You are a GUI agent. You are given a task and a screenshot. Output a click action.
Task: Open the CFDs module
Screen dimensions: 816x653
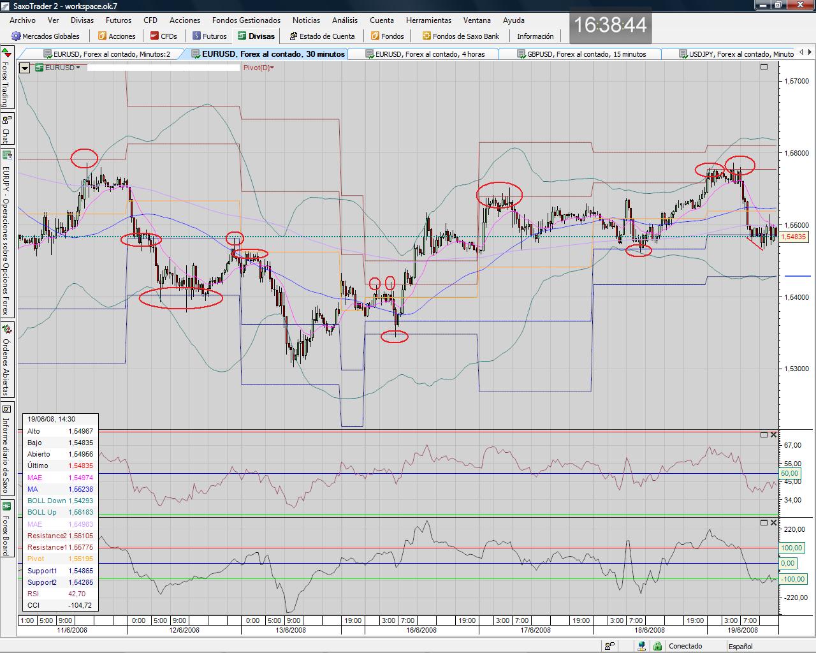pyautogui.click(x=163, y=36)
